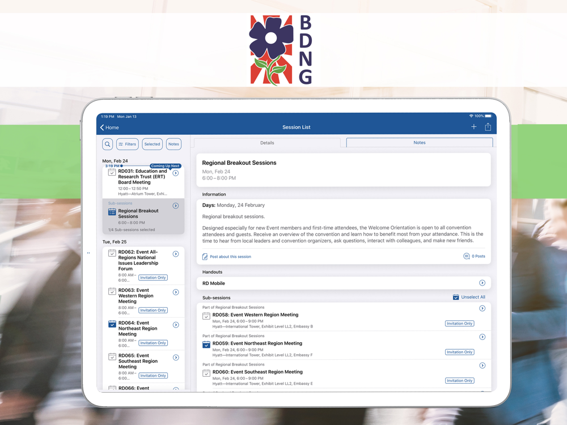Open RD059 sub-session details arrow
The image size is (567, 425).
pyautogui.click(x=483, y=337)
